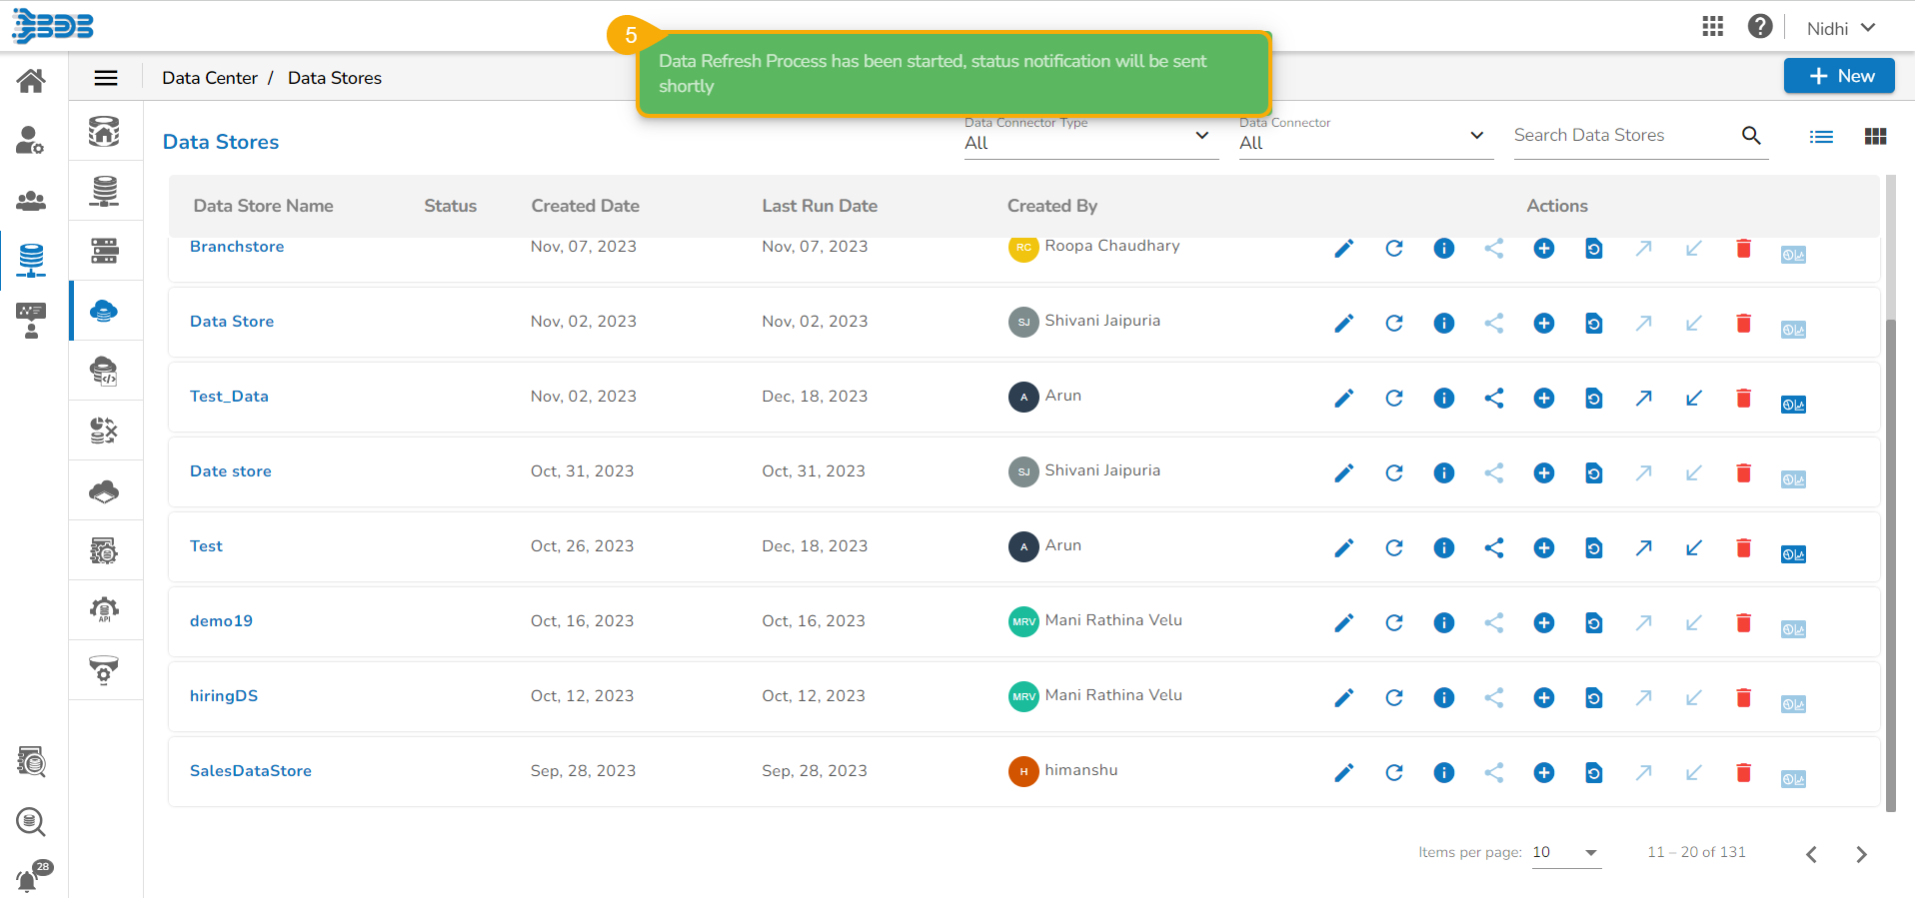The image size is (1915, 898).
Task: Switch to list view layout
Action: click(x=1821, y=137)
